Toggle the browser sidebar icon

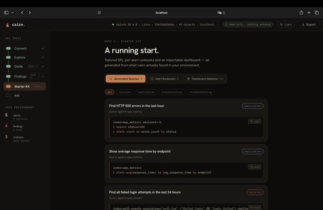click(6, 12)
